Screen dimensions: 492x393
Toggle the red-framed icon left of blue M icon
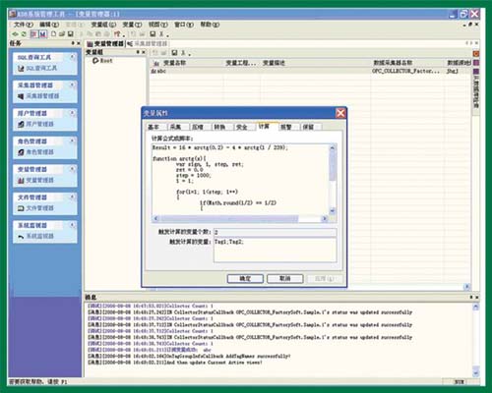33,33
